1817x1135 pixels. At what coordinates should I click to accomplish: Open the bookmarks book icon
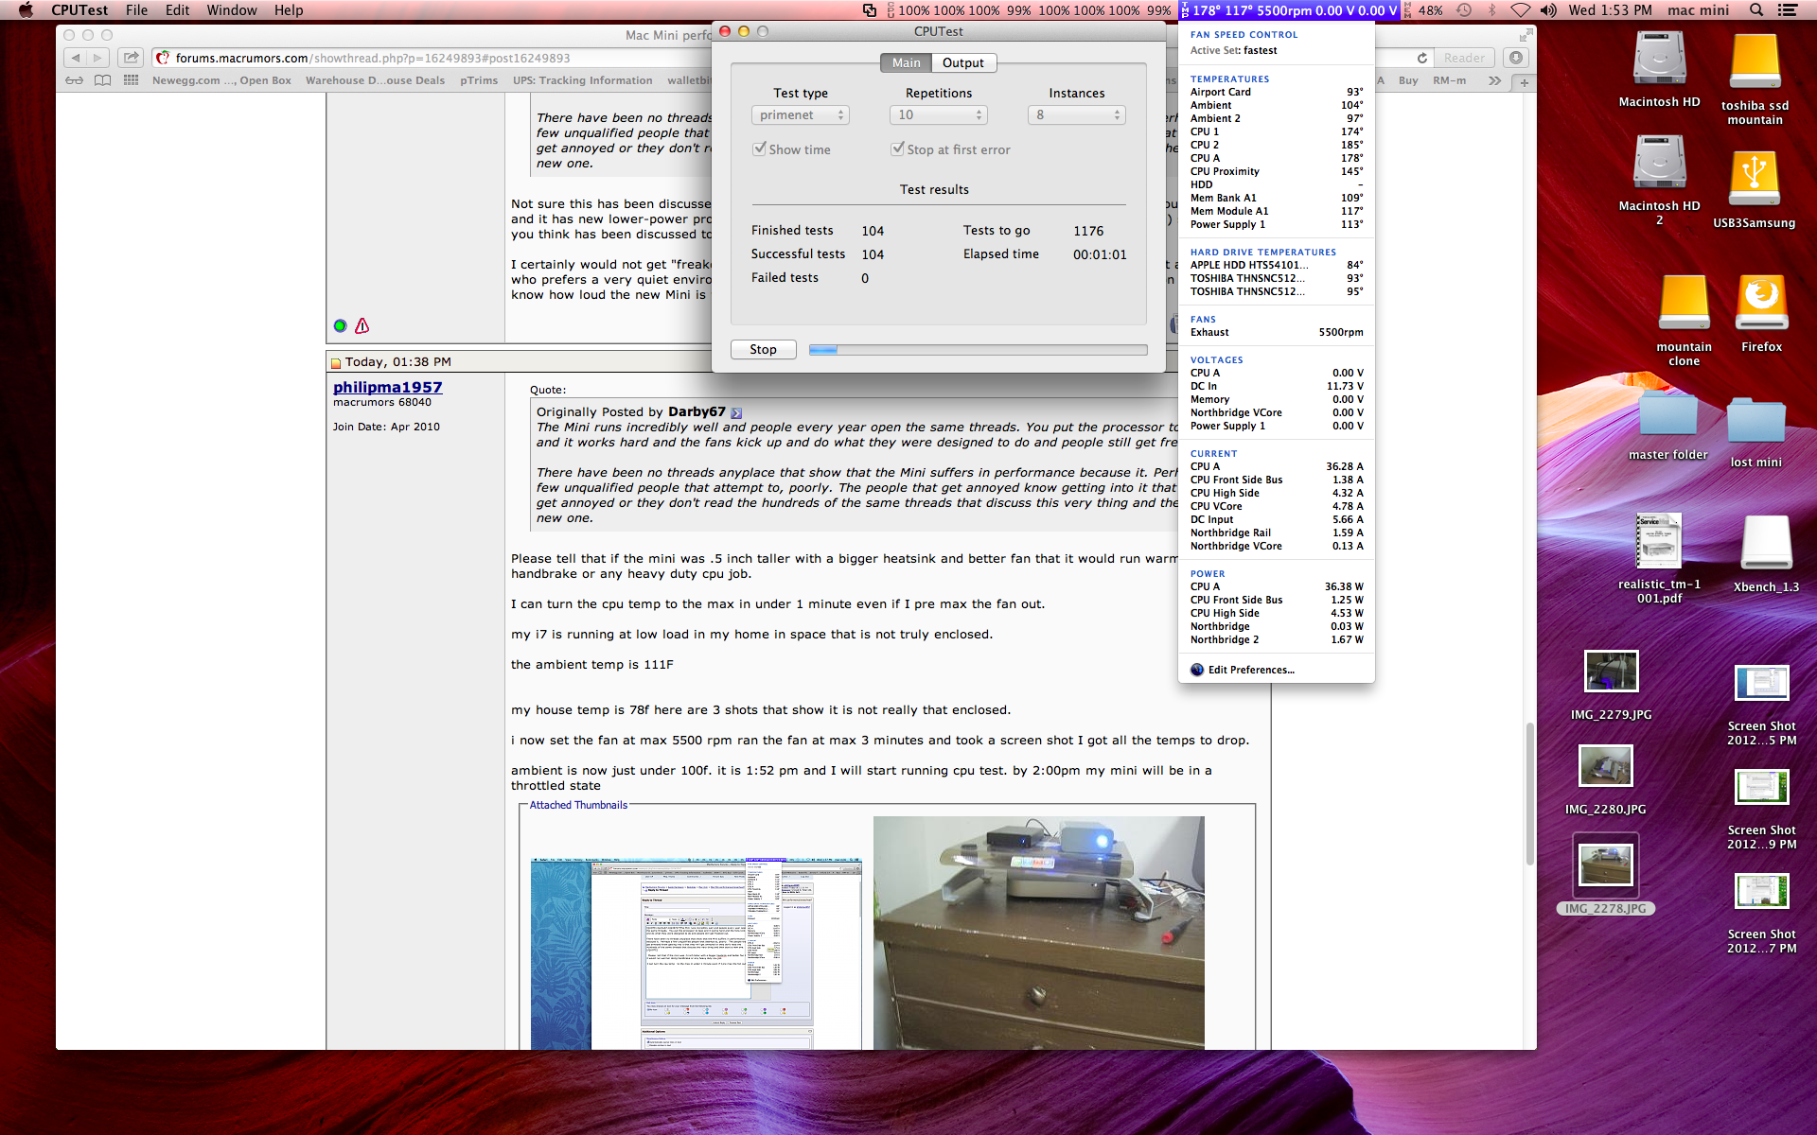tap(102, 80)
